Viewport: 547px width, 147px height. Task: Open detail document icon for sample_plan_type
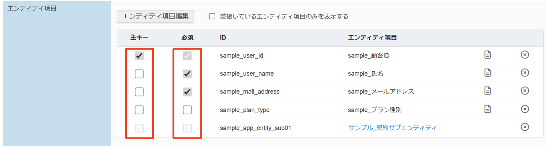488,109
